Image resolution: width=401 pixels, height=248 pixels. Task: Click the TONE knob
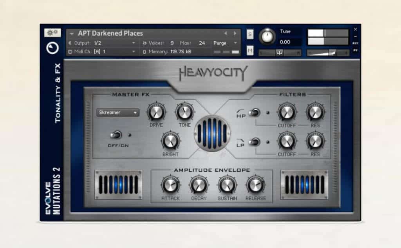point(185,112)
